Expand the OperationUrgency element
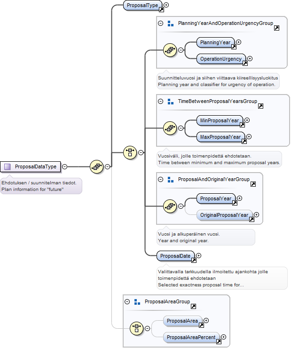The image size is (291, 348). pyautogui.click(x=250, y=58)
